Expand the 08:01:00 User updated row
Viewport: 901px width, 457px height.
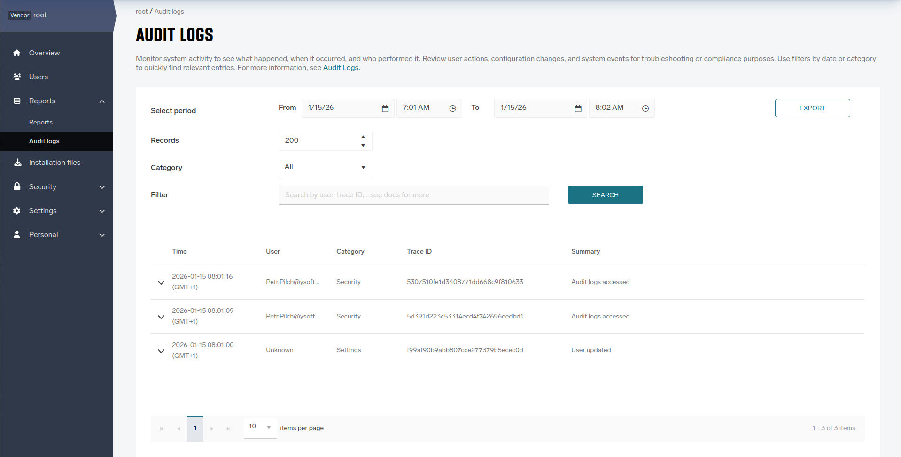[x=161, y=351]
